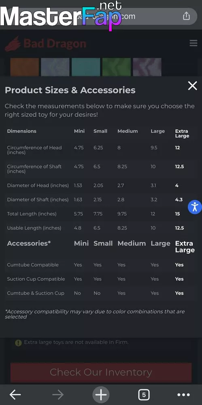Pick the light blue marbled swatch
The height and width of the screenshot is (405, 202).
tap(55, 67)
